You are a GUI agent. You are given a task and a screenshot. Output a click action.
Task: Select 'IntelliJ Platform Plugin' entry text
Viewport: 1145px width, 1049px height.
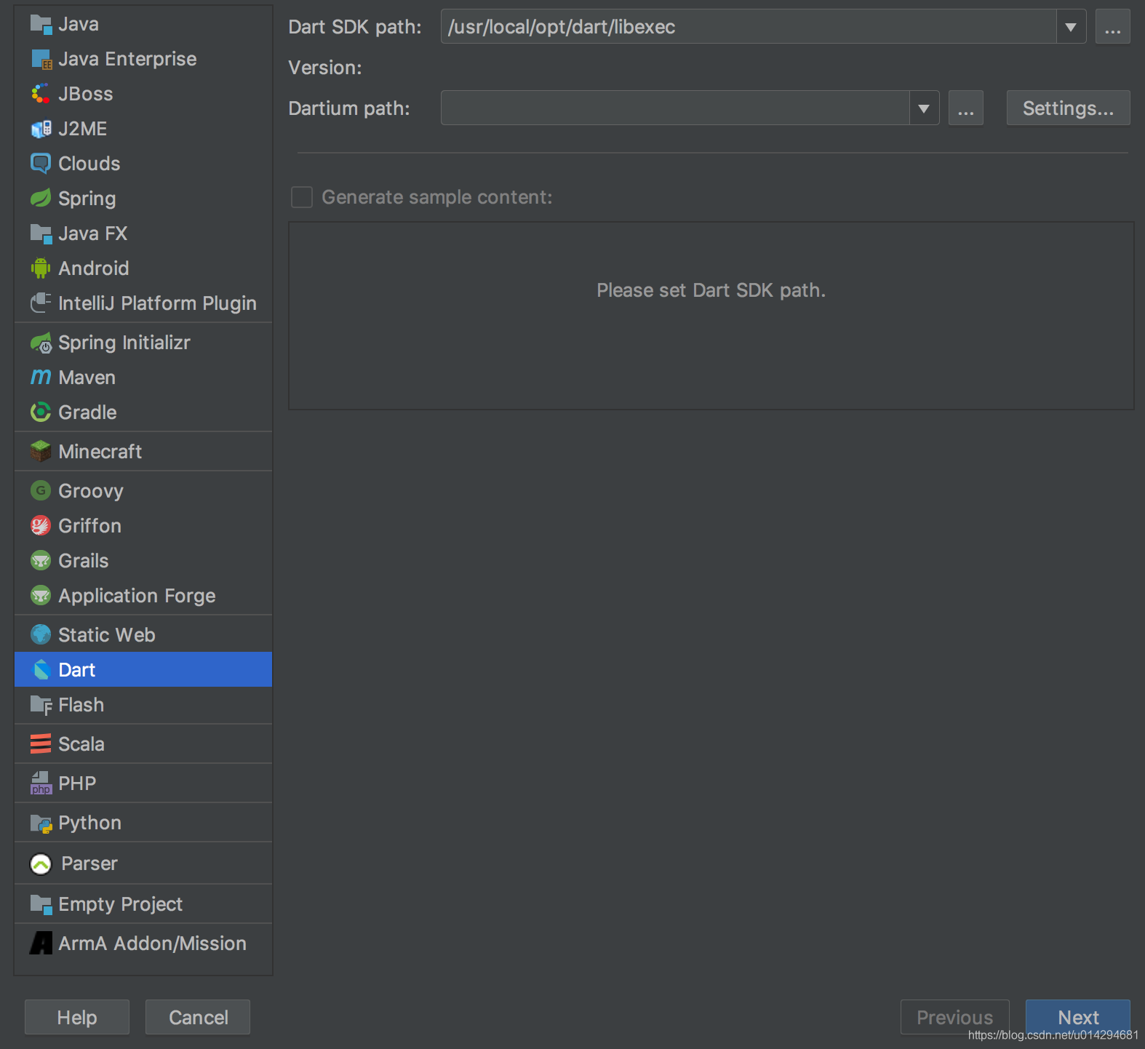157,303
